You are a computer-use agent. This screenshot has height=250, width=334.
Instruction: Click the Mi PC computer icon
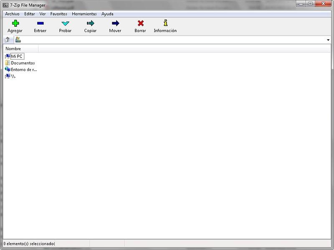pyautogui.click(x=8, y=56)
